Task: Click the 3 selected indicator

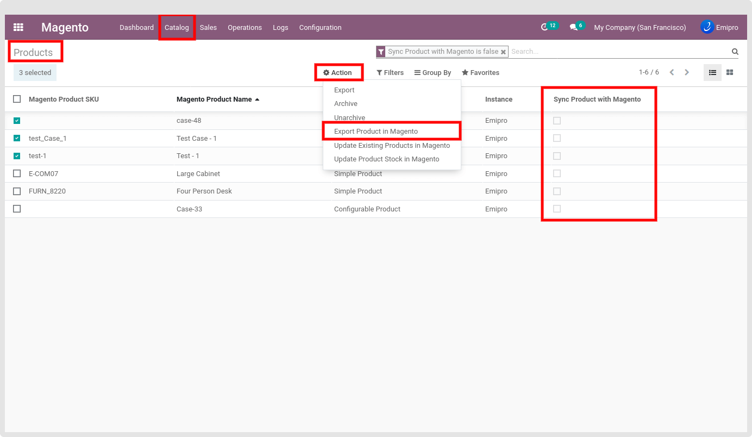Action: 35,73
